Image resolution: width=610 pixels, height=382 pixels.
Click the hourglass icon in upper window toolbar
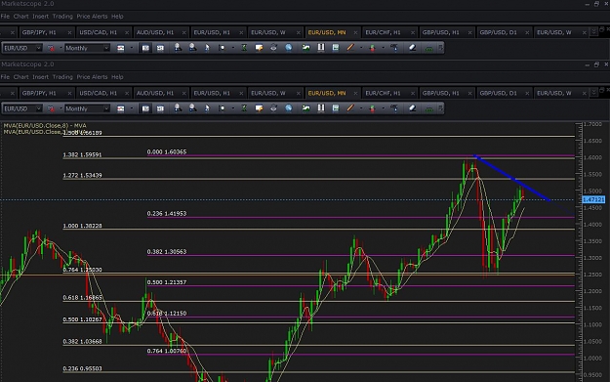click(x=244, y=48)
